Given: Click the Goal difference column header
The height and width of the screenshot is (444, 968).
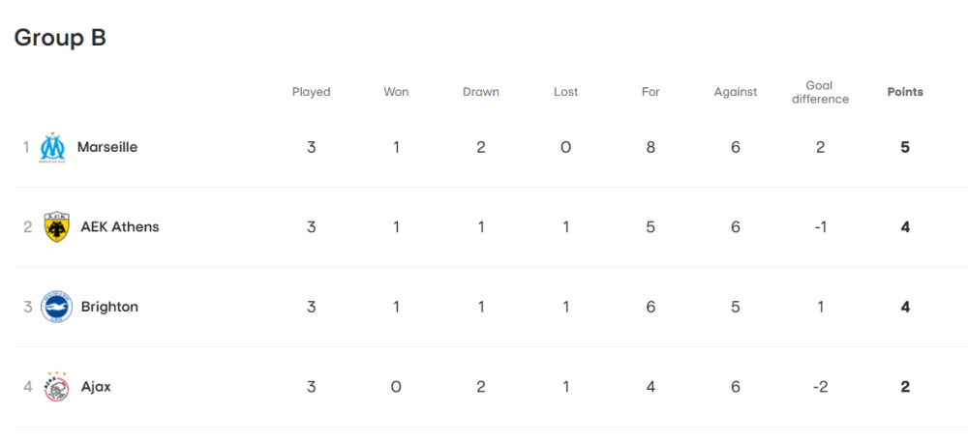Looking at the screenshot, I should tap(820, 92).
